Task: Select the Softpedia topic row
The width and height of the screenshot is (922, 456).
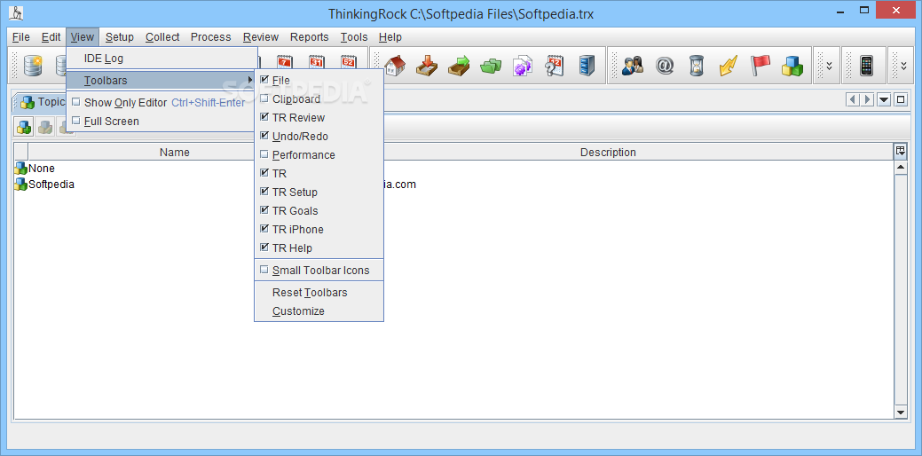Action: tap(453, 184)
